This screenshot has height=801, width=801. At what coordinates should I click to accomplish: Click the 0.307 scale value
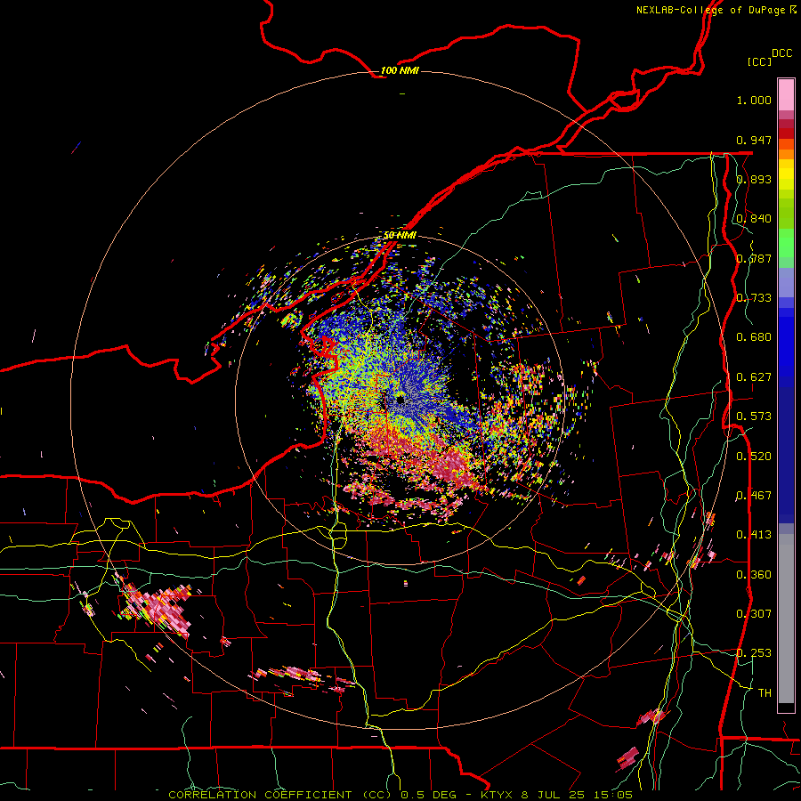[754, 614]
